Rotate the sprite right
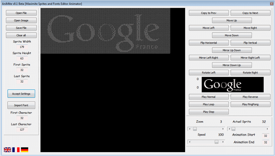 [250, 73]
